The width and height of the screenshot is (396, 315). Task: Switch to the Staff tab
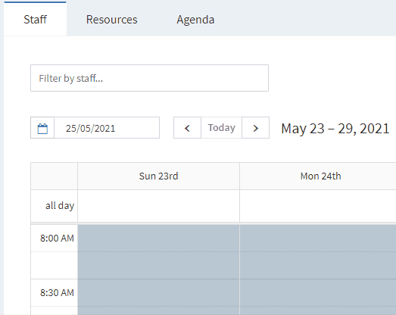35,20
